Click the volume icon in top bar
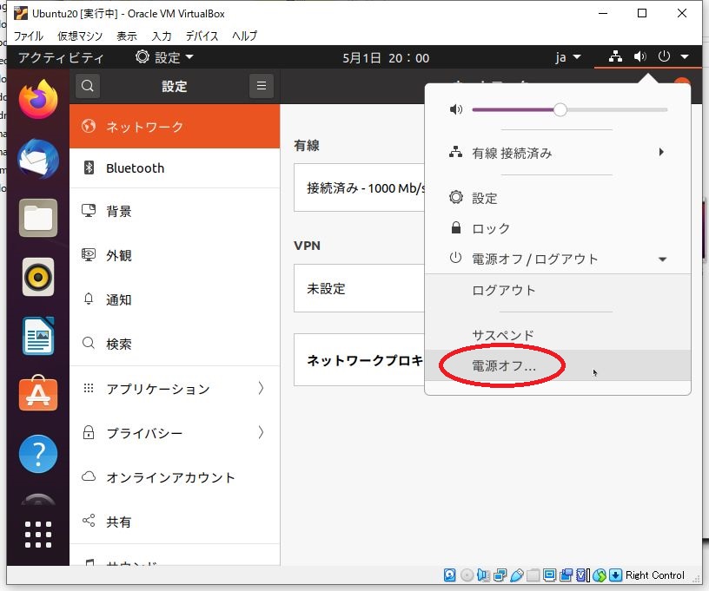Screen dimensions: 709x591 [x=639, y=57]
